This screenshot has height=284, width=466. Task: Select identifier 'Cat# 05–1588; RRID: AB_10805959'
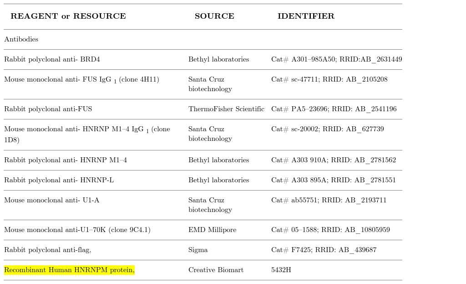[x=330, y=229]
